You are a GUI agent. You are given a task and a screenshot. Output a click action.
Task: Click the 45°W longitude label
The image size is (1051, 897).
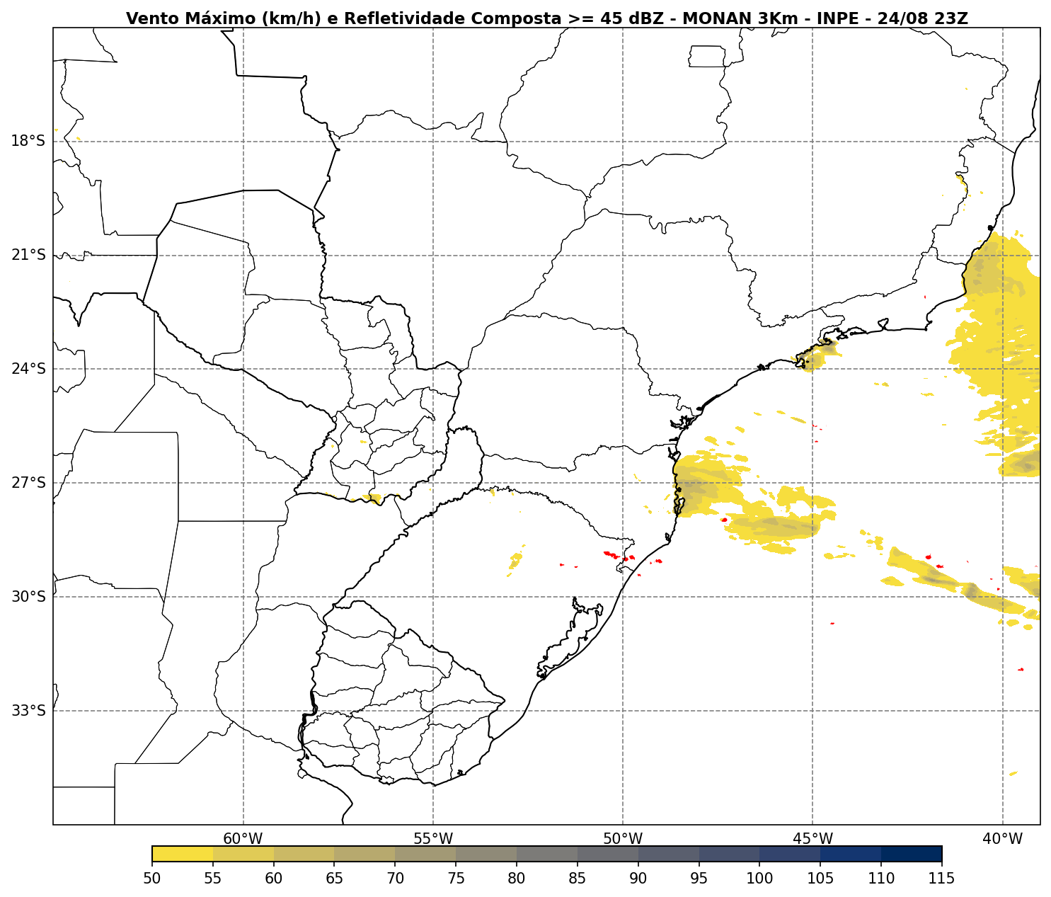point(812,839)
